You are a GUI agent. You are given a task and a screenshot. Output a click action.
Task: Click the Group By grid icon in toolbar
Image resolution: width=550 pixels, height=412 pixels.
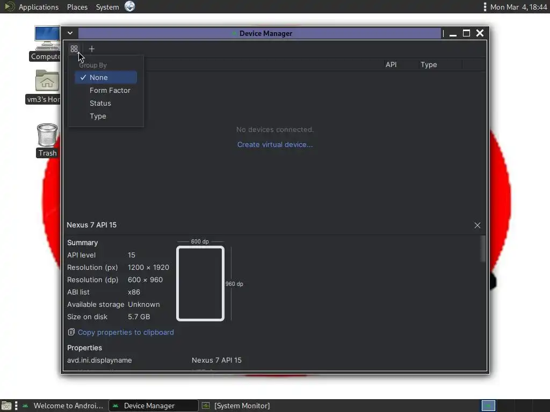pos(74,49)
